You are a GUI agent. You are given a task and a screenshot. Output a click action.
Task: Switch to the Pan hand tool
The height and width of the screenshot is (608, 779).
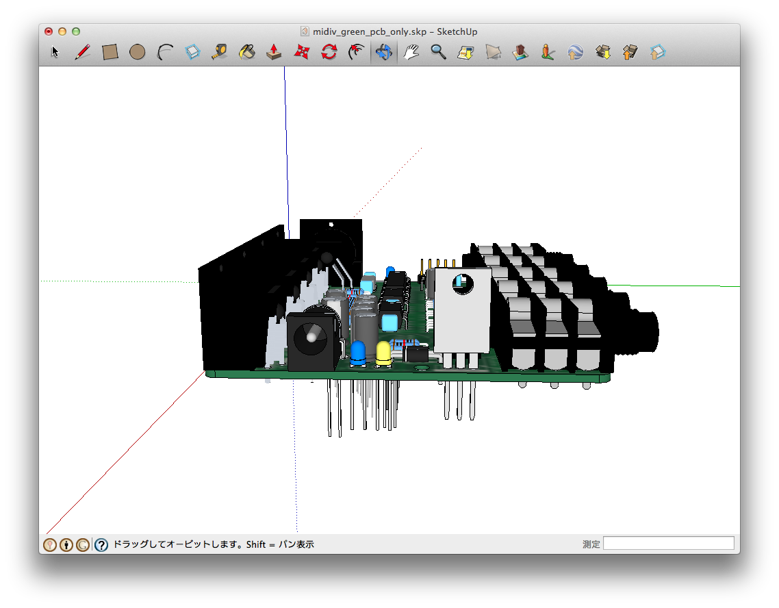[x=411, y=52]
